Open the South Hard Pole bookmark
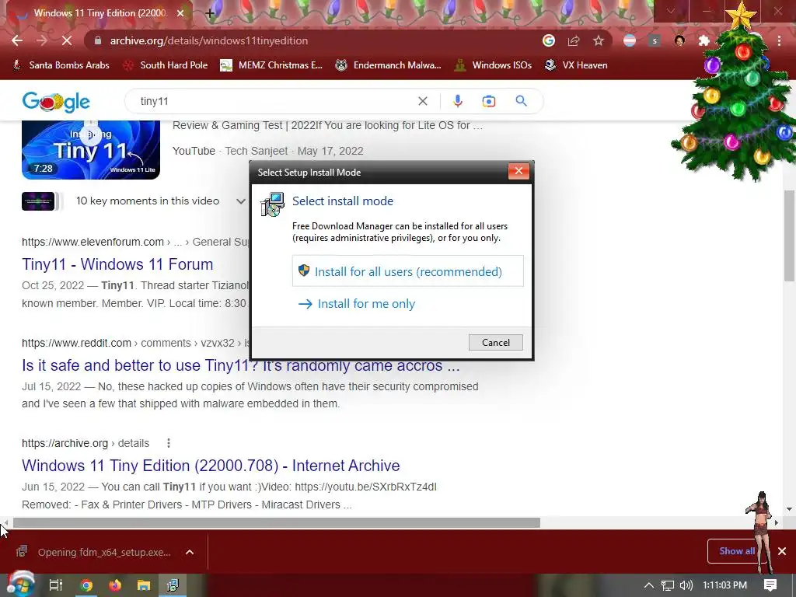Viewport: 796px width, 597px height. [166, 65]
